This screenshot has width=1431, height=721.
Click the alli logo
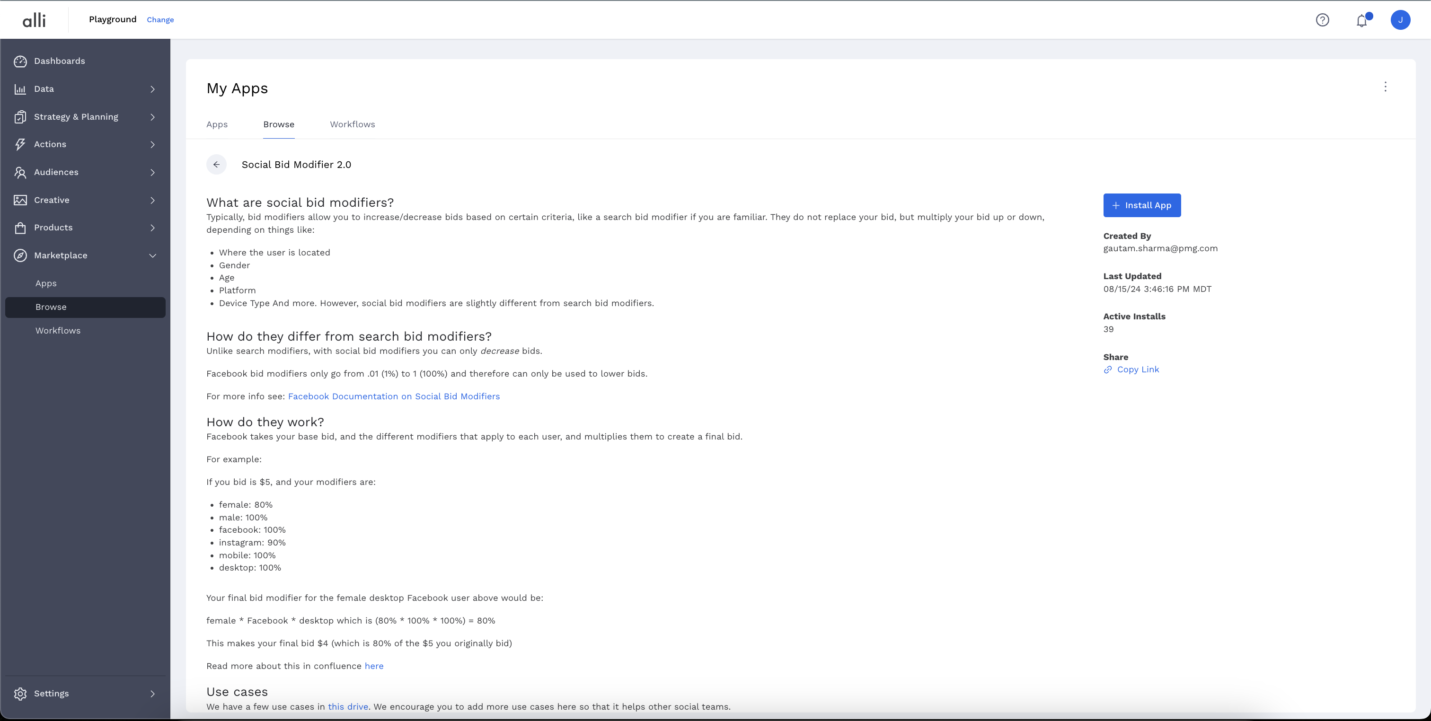[34, 20]
